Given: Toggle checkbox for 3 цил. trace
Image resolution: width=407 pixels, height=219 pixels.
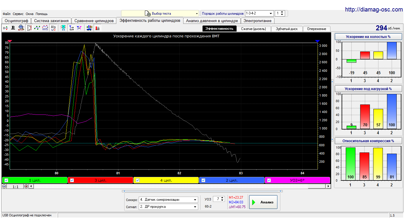Looking at the screenshot, I should click(x=72, y=180).
